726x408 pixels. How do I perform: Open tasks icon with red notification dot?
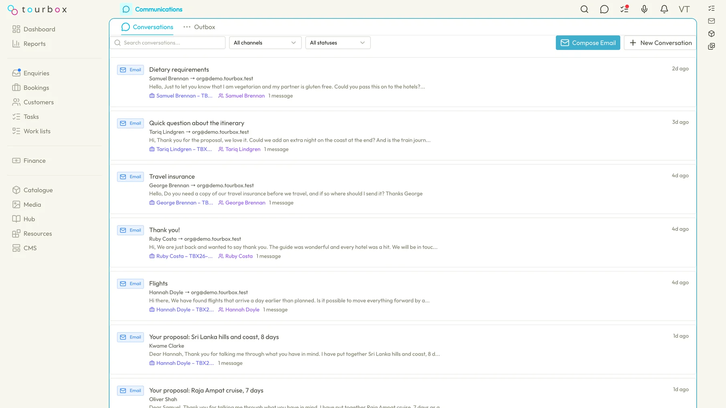coord(624,9)
